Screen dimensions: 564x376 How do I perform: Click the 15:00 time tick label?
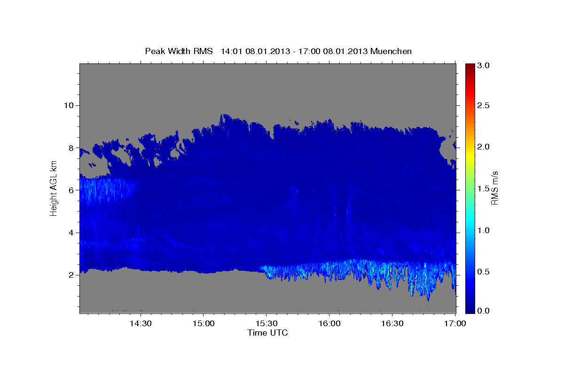204,323
